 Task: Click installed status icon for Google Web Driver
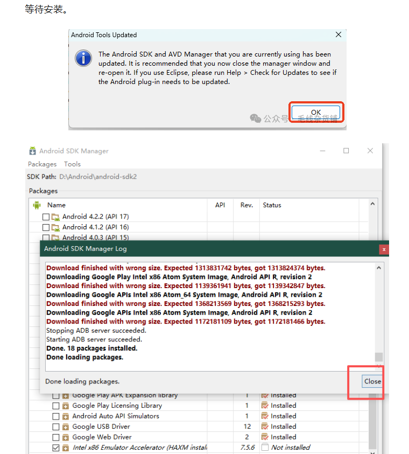coord(265,437)
